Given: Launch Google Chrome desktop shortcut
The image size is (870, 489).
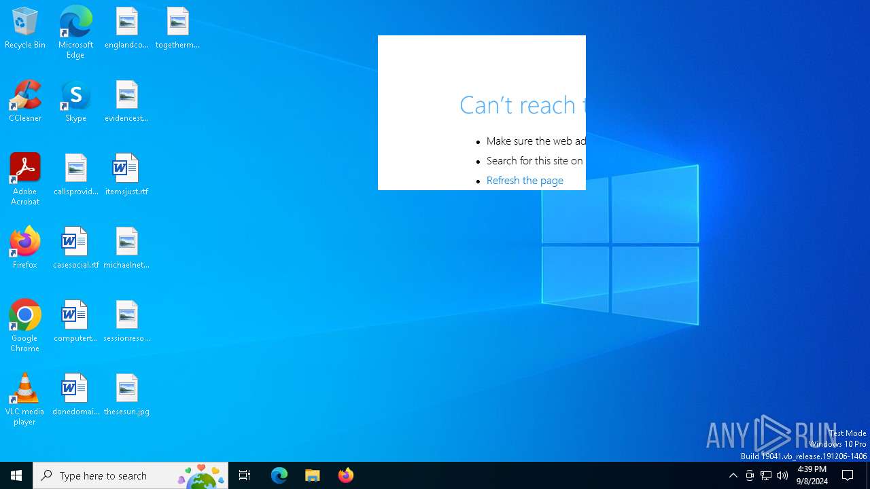Looking at the screenshot, I should [25, 326].
